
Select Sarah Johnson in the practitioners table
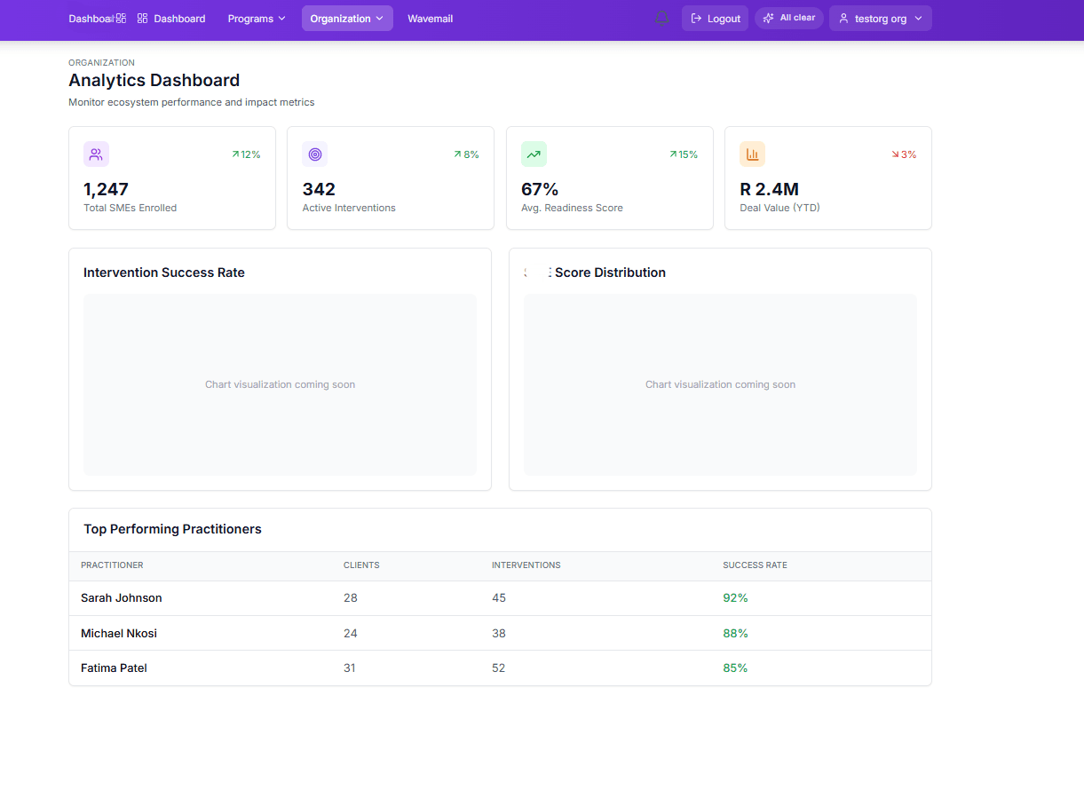121,597
